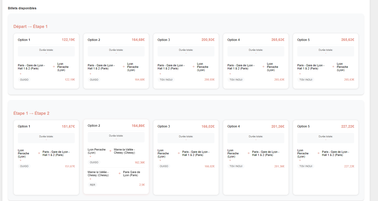Click the 2,5€ RER segment price
378x201 pixels.
[142, 185]
